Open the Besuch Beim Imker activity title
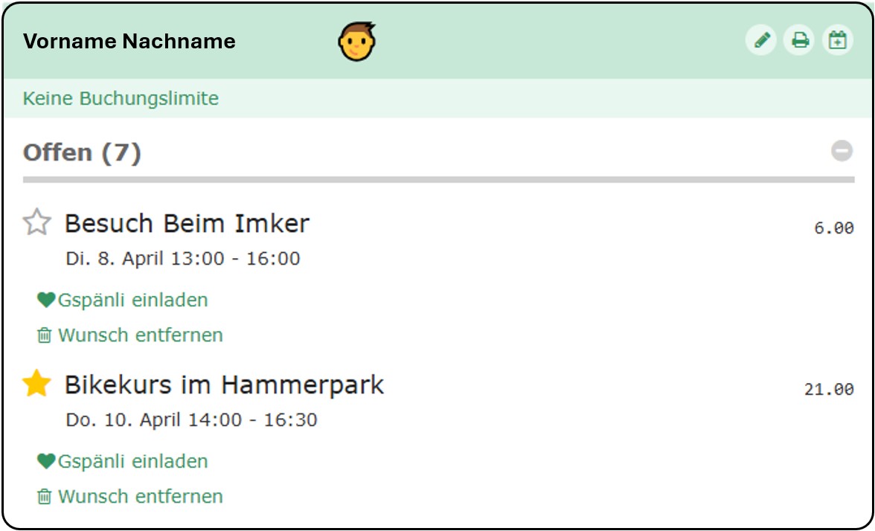875x531 pixels. coord(187,223)
